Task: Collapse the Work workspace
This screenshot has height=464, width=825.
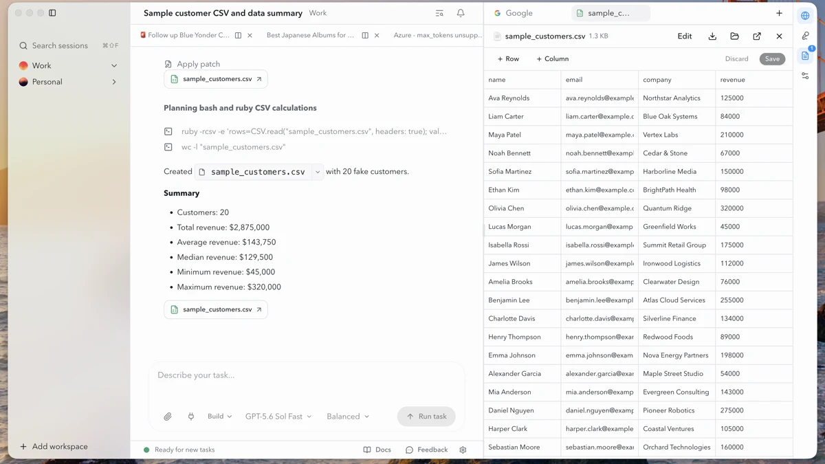Action: click(x=114, y=66)
